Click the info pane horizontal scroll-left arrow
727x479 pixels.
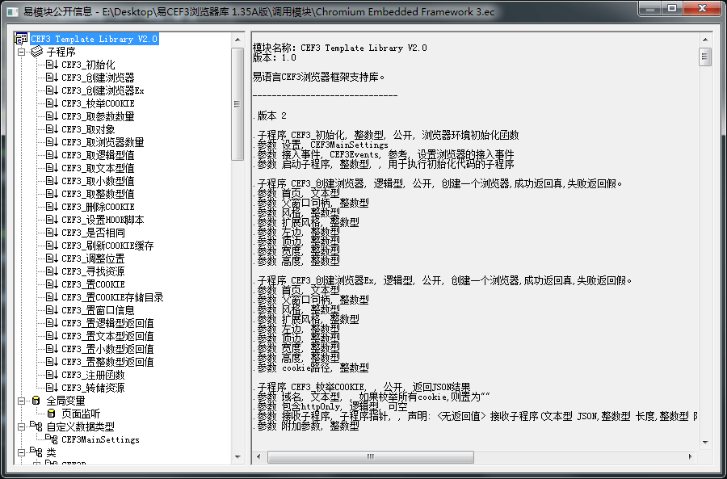tap(259, 456)
